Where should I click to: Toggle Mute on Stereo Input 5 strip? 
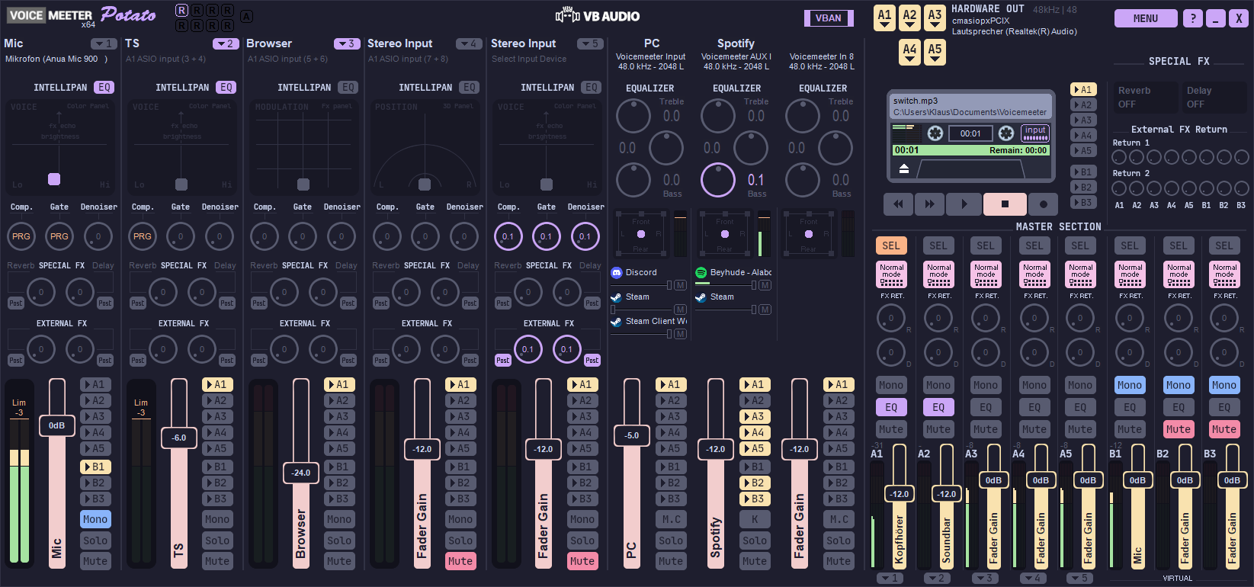click(582, 561)
